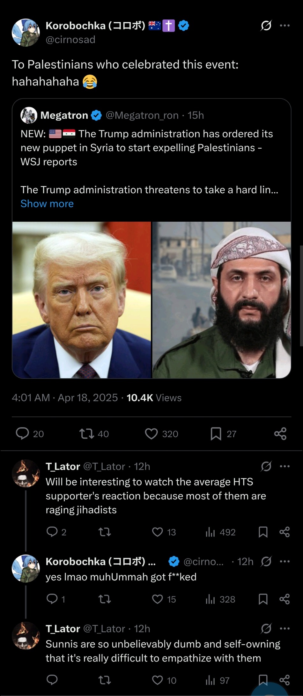View analytics showing 492 views
The height and width of the screenshot is (696, 303).
pyautogui.click(x=221, y=532)
